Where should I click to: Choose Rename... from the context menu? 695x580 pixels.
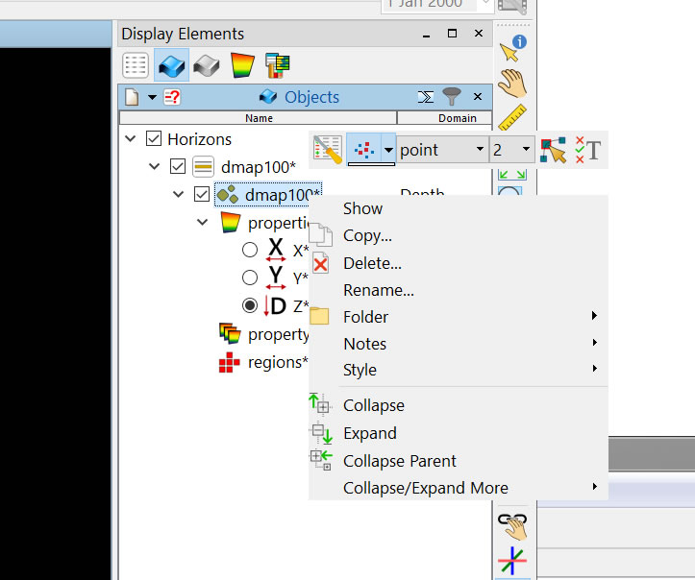[378, 290]
